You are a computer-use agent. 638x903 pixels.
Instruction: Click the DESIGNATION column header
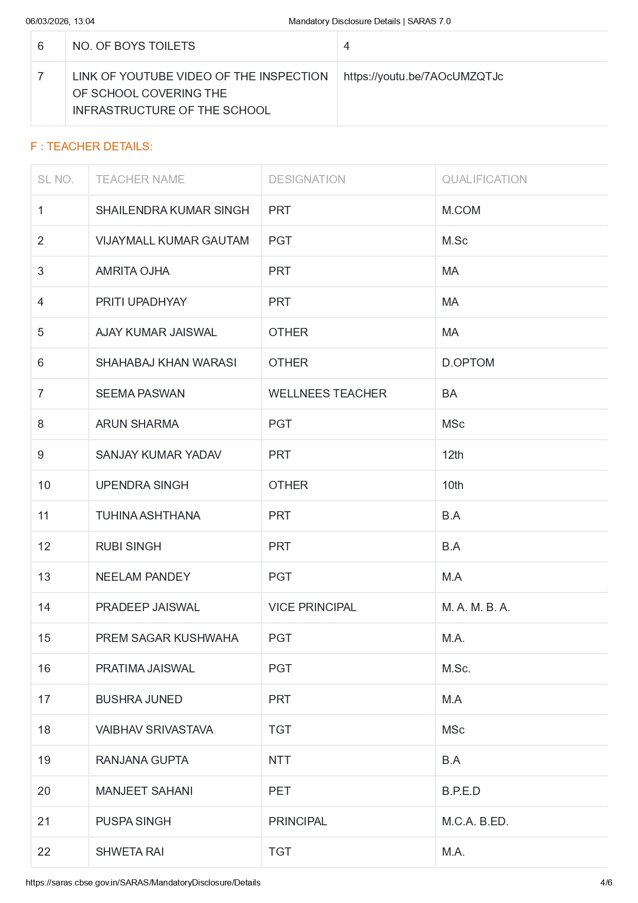click(x=307, y=180)
